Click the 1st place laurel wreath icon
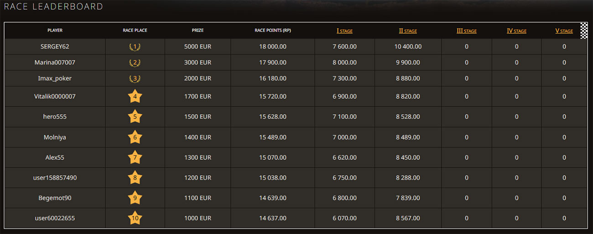The width and height of the screenshot is (593, 234). 135,46
